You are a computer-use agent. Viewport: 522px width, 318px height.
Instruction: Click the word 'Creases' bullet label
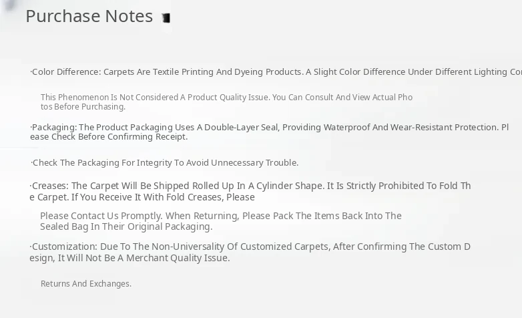click(x=49, y=186)
